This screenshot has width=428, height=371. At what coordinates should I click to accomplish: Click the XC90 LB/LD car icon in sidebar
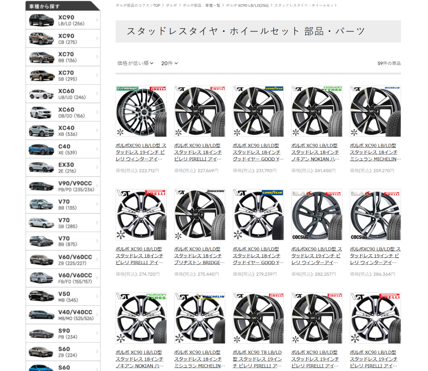coord(41,21)
